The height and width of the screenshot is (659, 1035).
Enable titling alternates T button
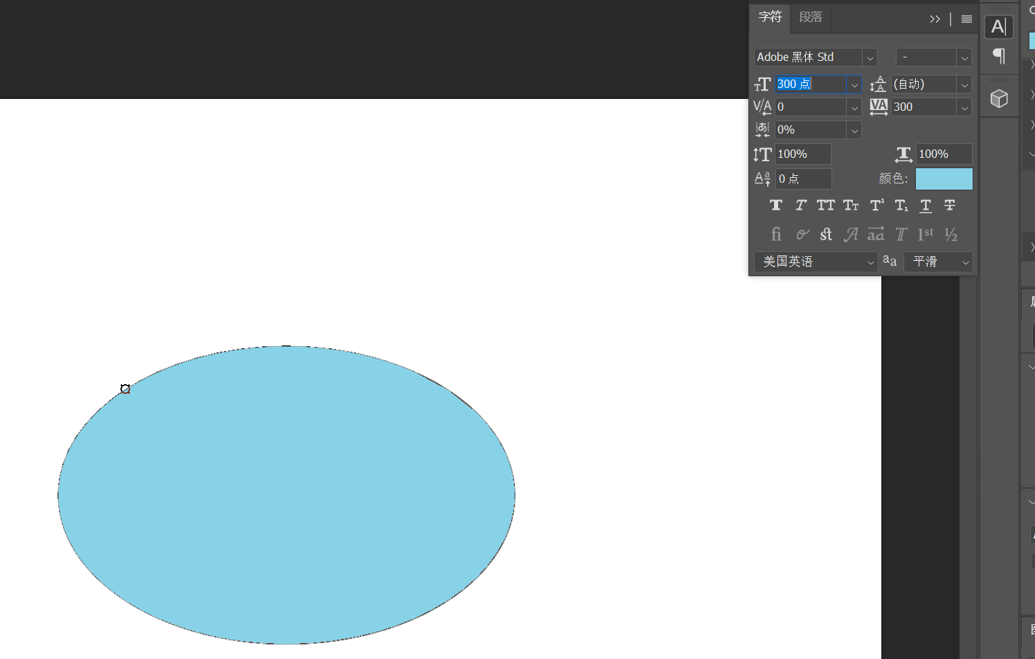pyautogui.click(x=901, y=235)
